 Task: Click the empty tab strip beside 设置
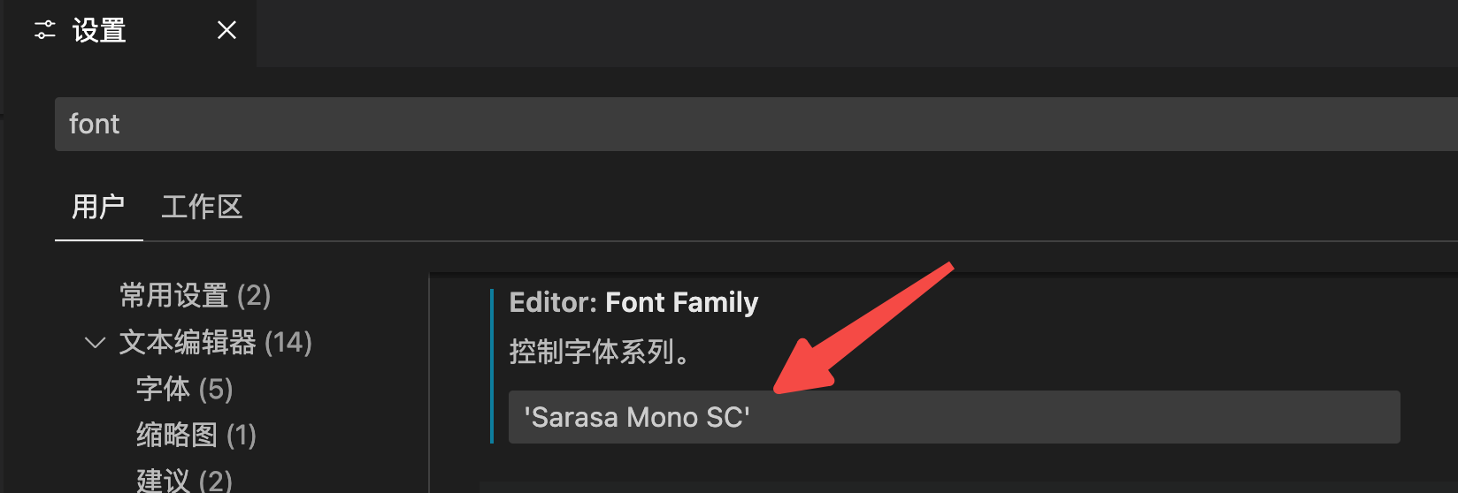(x=796, y=33)
